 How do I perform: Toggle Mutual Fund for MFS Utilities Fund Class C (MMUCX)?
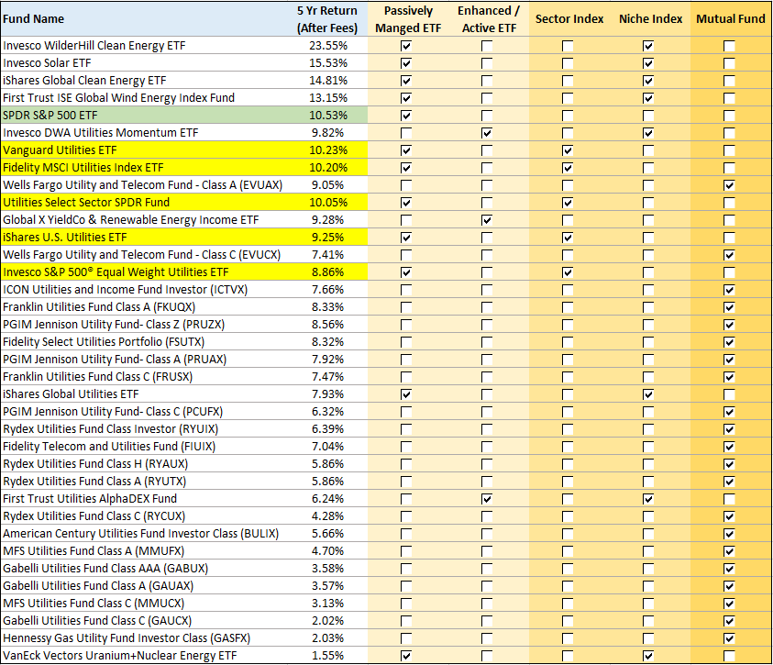click(729, 604)
